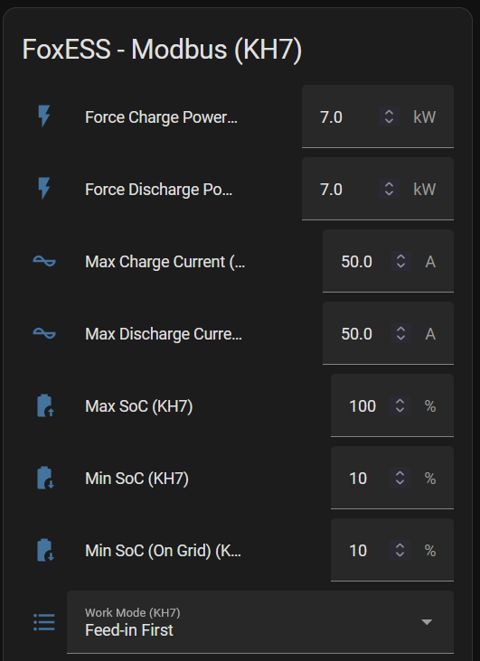Click the Work Mode dropdown arrow

[427, 622]
